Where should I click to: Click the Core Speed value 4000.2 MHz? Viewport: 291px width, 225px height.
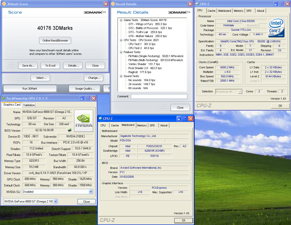coord(227,67)
